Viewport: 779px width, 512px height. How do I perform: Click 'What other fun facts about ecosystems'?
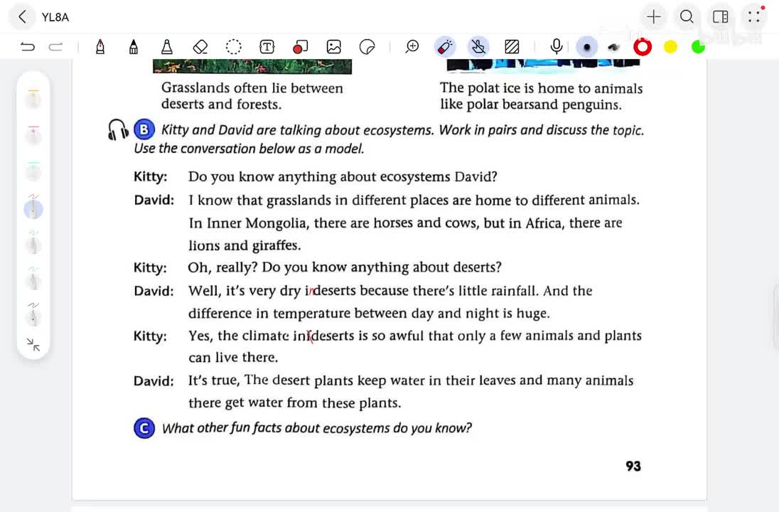pyautogui.click(x=316, y=428)
